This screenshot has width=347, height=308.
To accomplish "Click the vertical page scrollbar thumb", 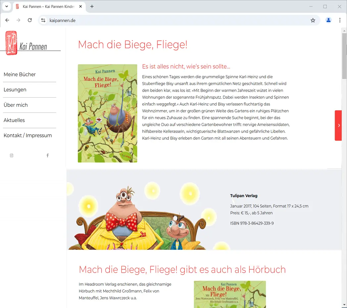I will (x=344, y=56).
